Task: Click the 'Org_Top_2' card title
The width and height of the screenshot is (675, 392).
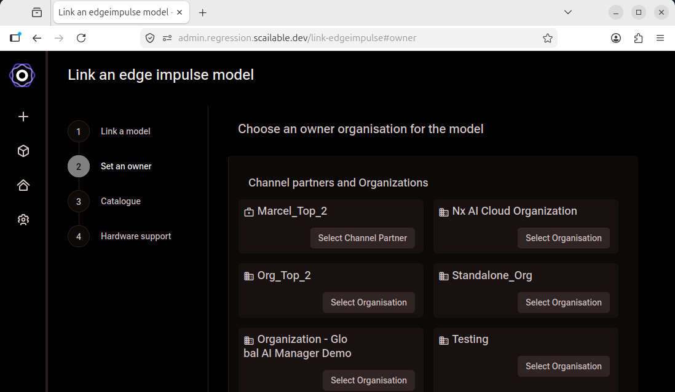Action: [x=283, y=275]
